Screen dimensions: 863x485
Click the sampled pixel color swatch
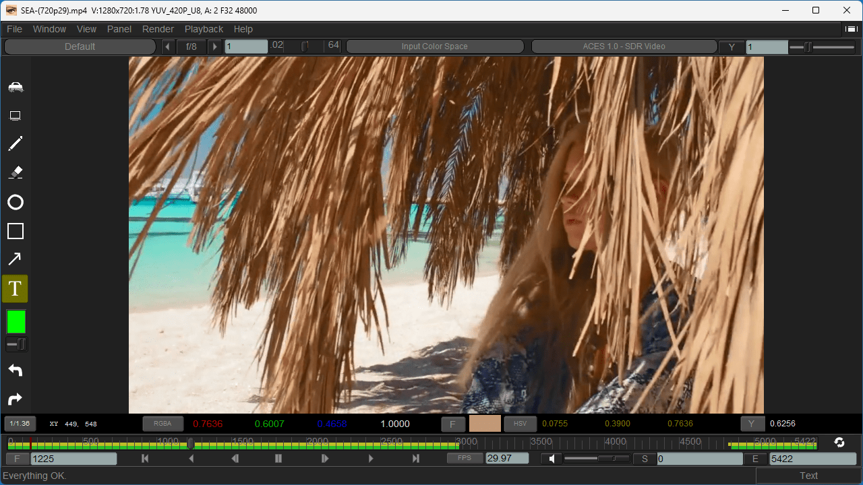485,424
